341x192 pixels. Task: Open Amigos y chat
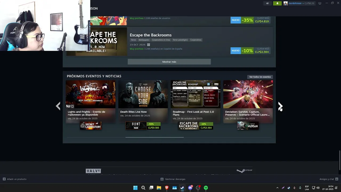[329, 179]
